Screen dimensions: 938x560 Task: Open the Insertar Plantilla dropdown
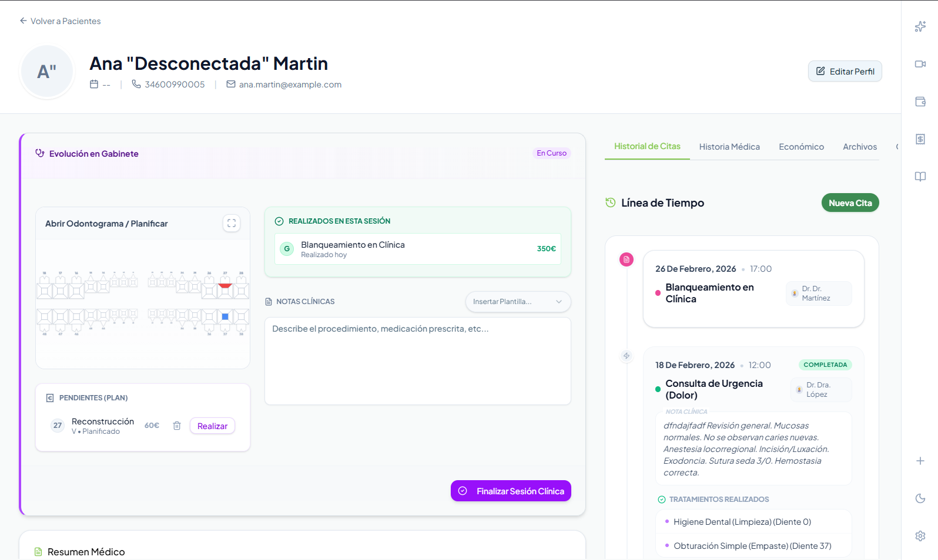point(518,302)
